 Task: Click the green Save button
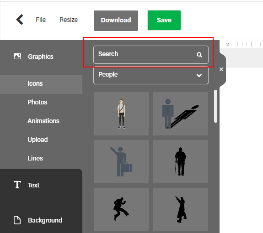coord(164,20)
